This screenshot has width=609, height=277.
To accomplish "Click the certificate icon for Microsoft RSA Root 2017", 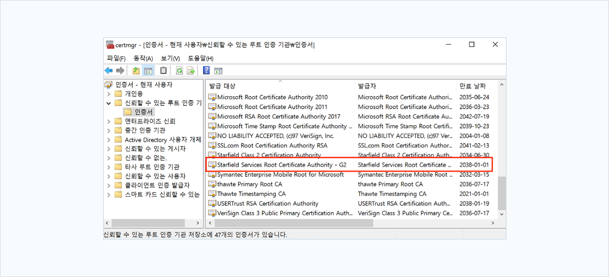I will [212, 116].
